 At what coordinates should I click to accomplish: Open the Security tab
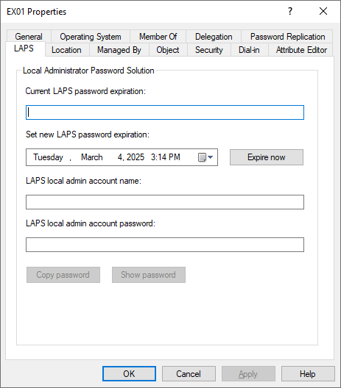point(209,50)
